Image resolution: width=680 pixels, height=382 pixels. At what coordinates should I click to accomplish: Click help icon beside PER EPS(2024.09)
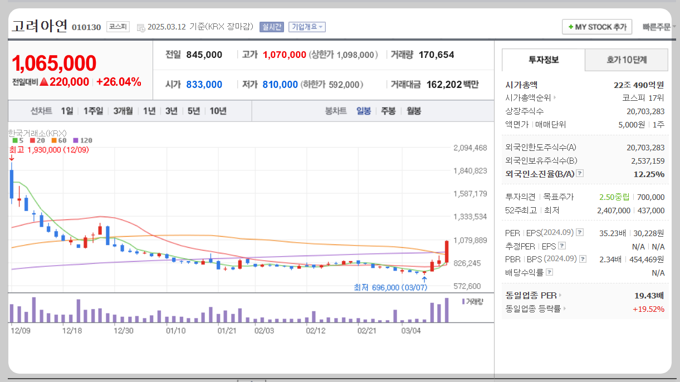click(580, 232)
